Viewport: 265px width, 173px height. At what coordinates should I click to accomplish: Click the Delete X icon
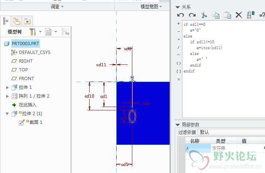point(239,15)
